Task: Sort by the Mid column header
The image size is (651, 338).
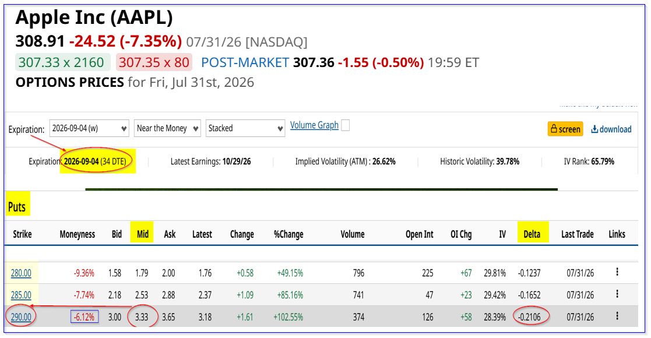Action: (142, 234)
